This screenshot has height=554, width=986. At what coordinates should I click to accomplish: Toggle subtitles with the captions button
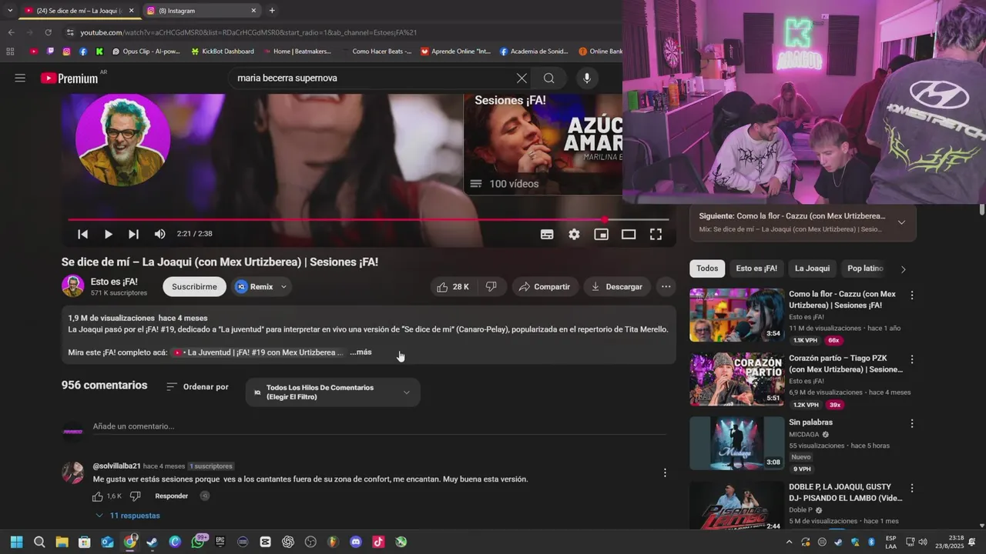[547, 235]
